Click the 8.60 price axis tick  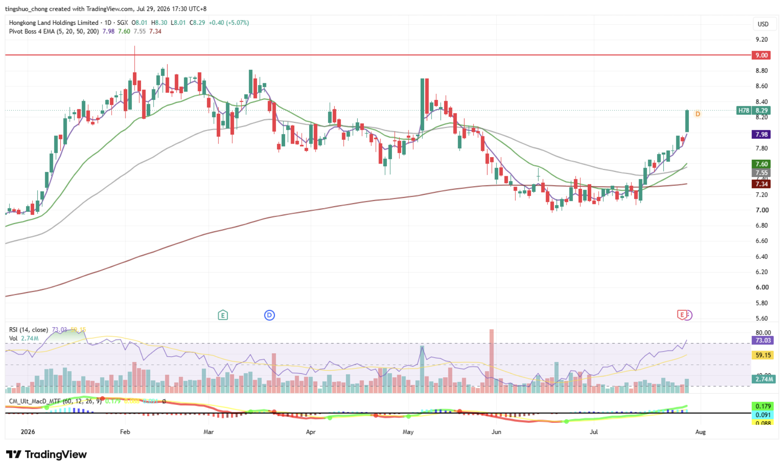coord(761,86)
